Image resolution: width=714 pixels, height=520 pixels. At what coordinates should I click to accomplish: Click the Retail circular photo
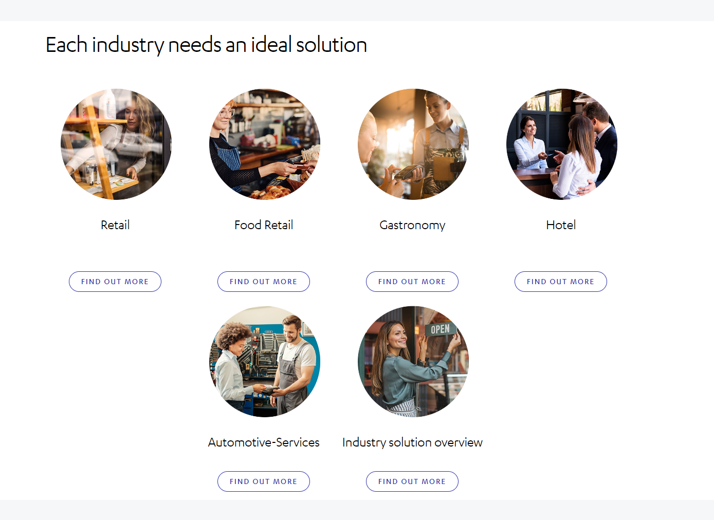[116, 144]
